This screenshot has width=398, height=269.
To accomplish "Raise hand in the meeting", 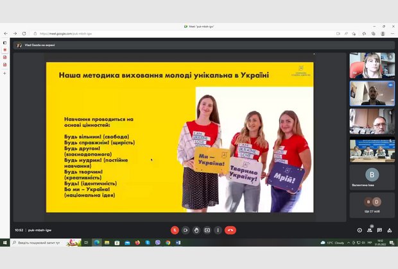I will click(x=196, y=230).
